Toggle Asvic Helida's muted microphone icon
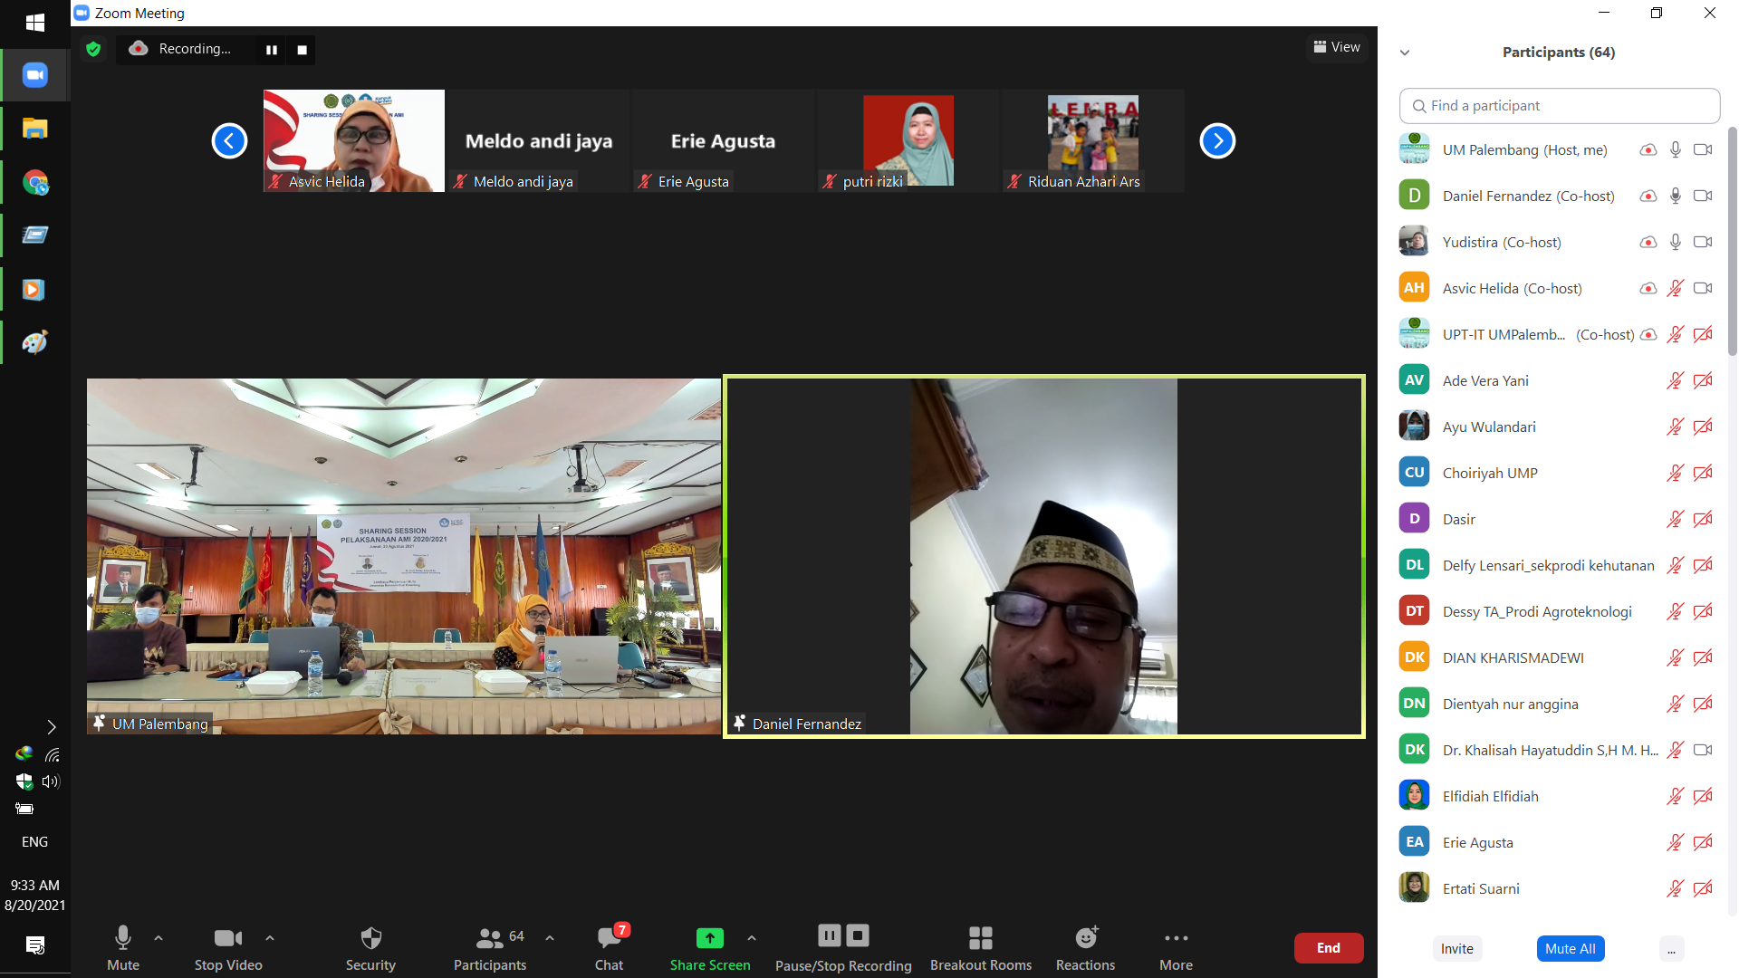This screenshot has height=978, width=1739. [x=1675, y=288]
